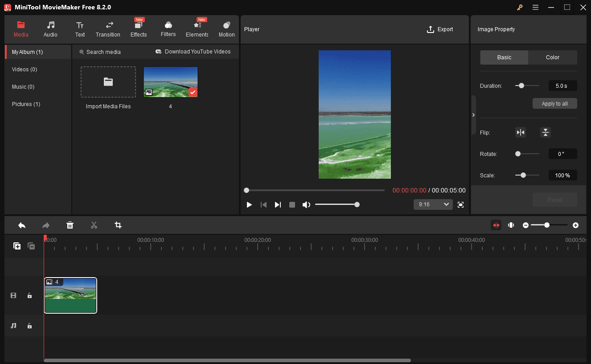Play the preview video
Screen dimensions: 591x364
249,204
